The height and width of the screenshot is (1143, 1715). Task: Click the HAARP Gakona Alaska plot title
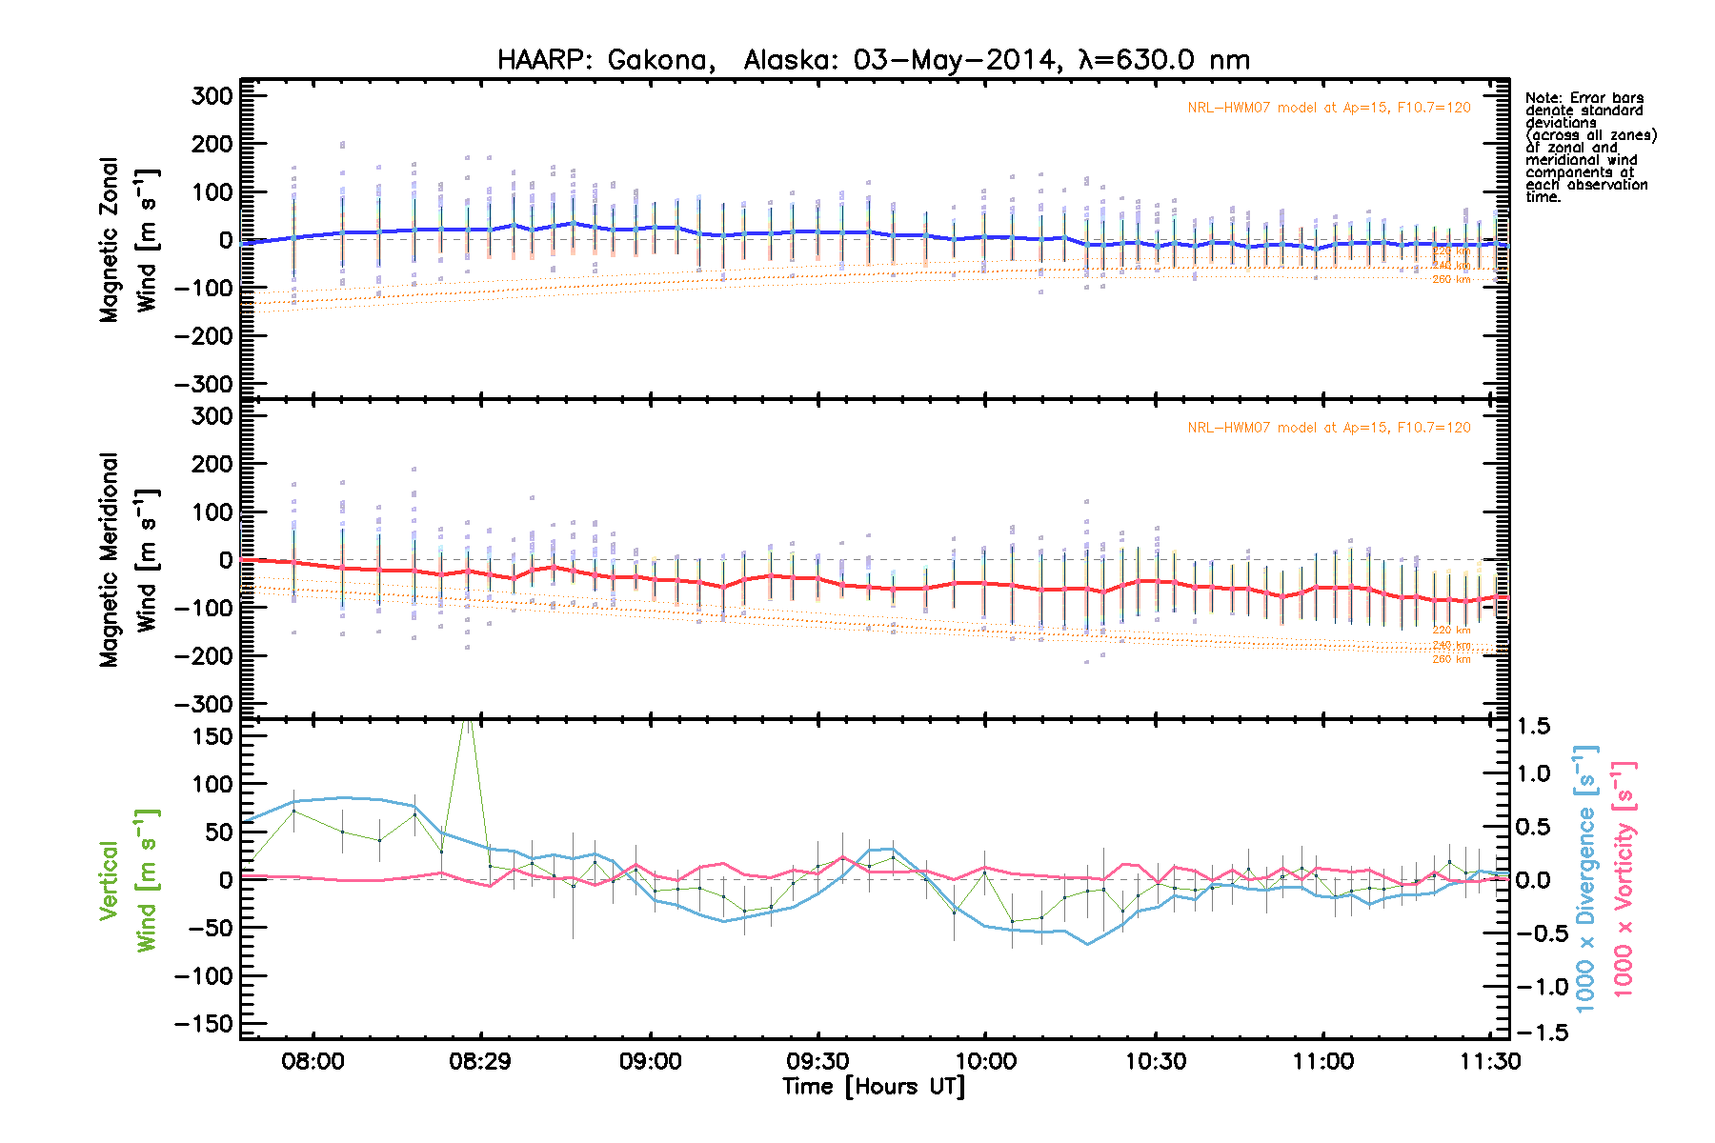(873, 60)
